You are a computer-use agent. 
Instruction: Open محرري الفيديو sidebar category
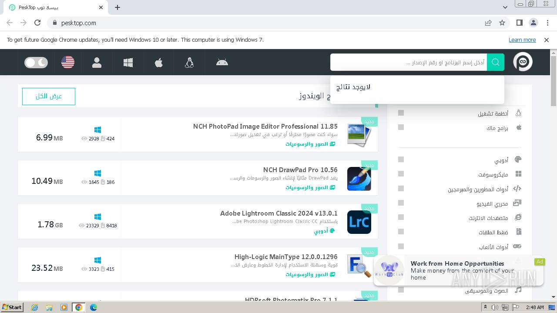pyautogui.click(x=493, y=204)
